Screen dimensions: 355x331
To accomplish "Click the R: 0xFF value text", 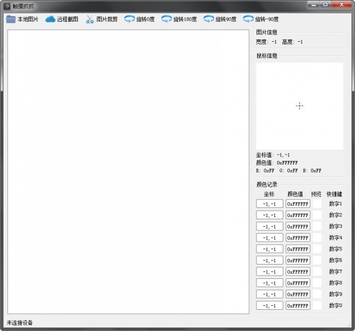I will pyautogui.click(x=265, y=171).
